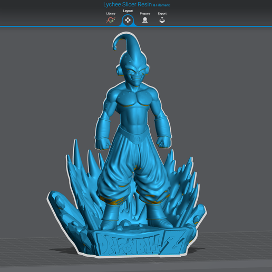Click the Lychee Slicer Resin title

(x=128, y=4)
